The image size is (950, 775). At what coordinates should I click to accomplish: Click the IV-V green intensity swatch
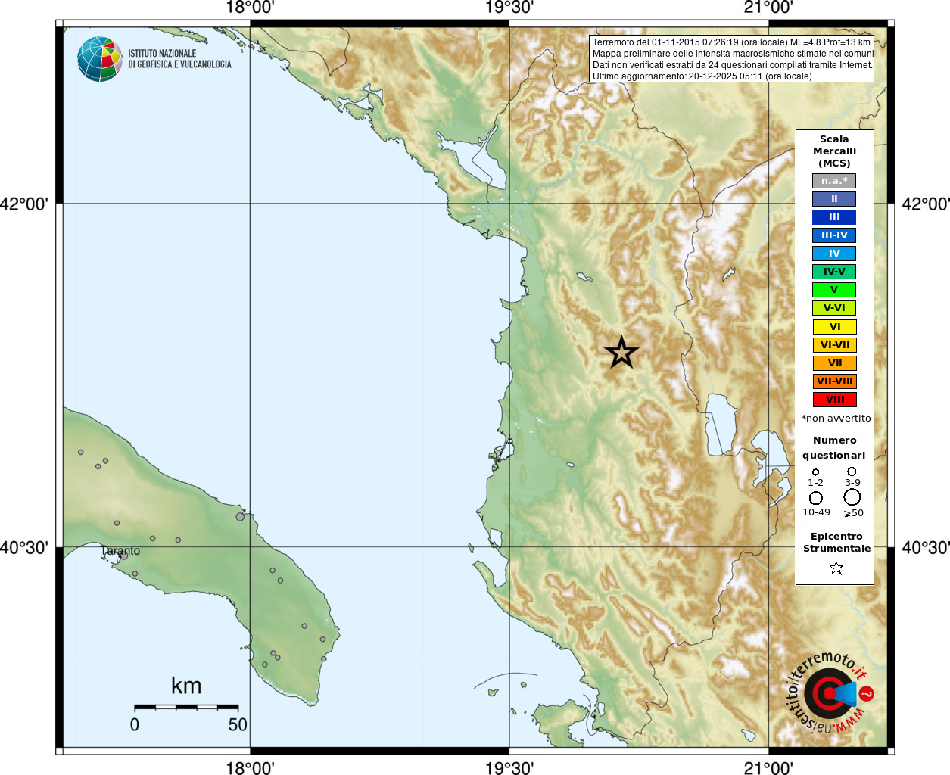tap(834, 272)
